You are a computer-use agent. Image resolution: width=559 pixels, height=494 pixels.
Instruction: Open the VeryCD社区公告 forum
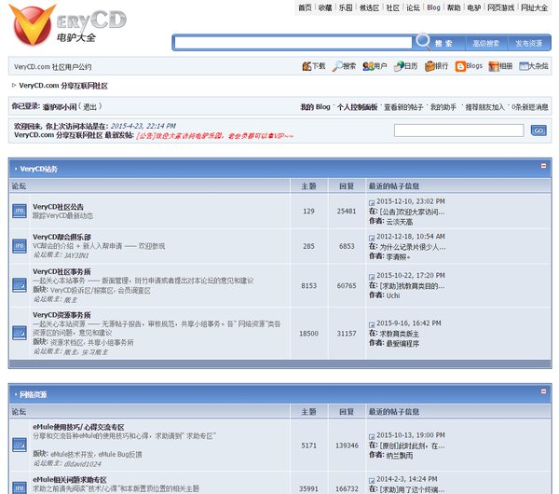click(x=58, y=207)
